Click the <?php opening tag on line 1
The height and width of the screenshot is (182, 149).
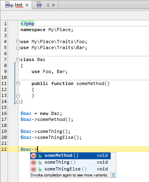[27, 24]
